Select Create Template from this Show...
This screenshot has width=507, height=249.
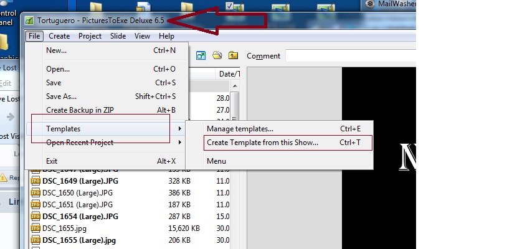[x=288, y=143]
